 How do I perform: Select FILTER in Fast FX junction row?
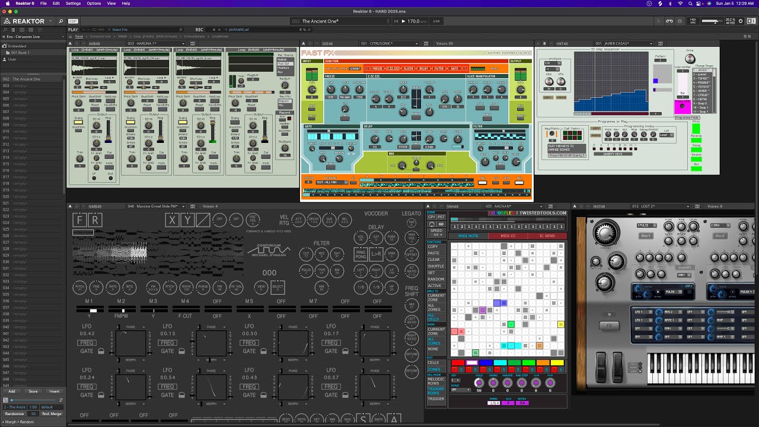click(x=439, y=69)
